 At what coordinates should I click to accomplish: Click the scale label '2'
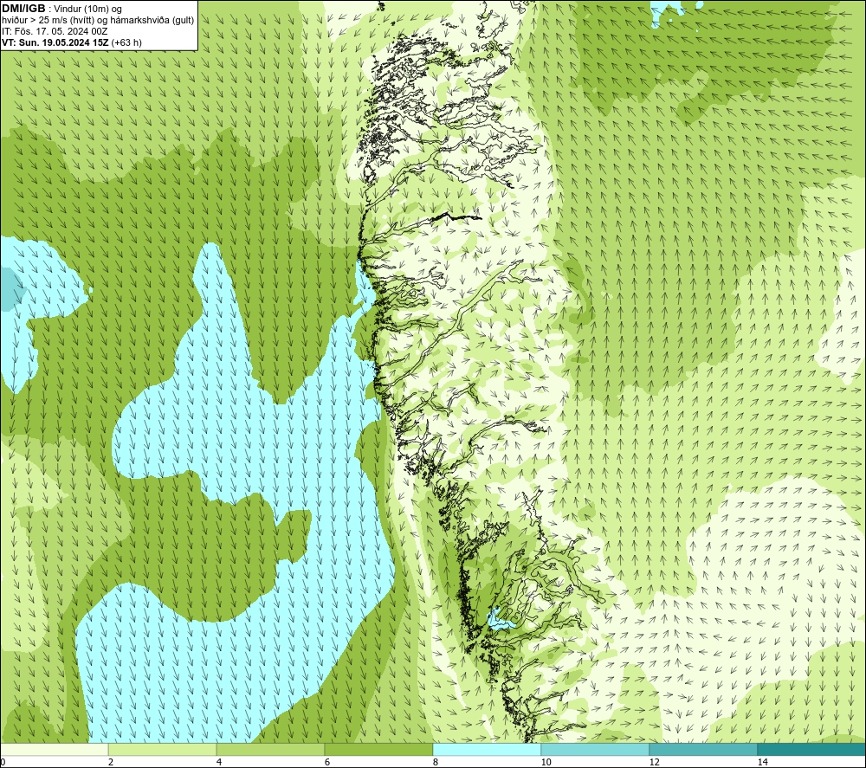click(x=111, y=762)
